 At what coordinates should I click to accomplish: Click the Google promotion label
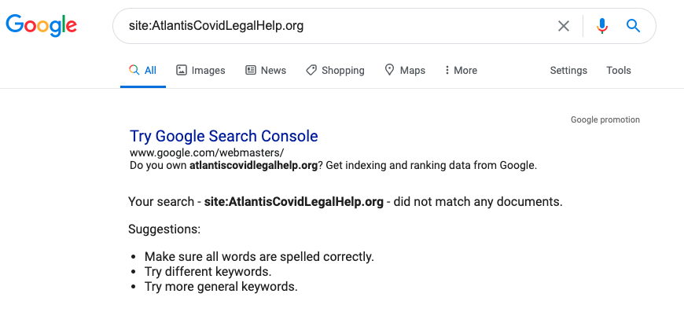pyautogui.click(x=605, y=119)
